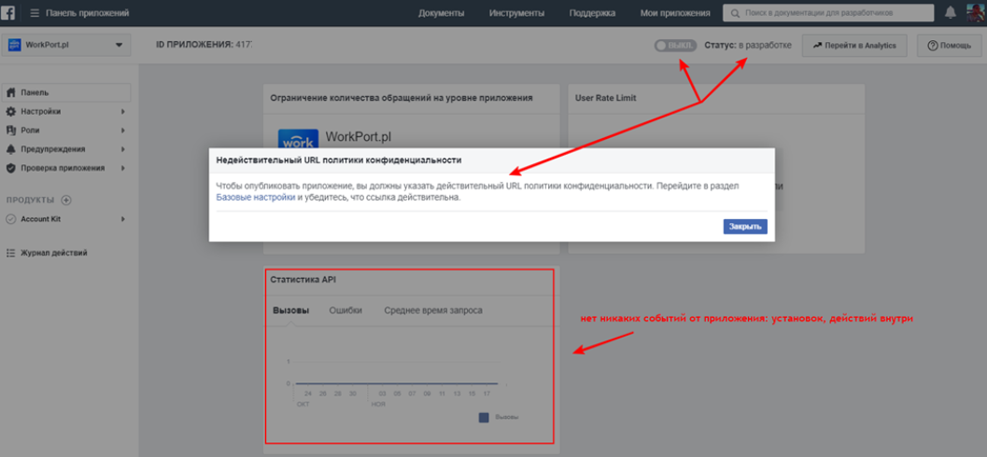Expand the Проверка приложения submenu arrow
Image resolution: width=987 pixels, height=457 pixels.
pos(123,168)
